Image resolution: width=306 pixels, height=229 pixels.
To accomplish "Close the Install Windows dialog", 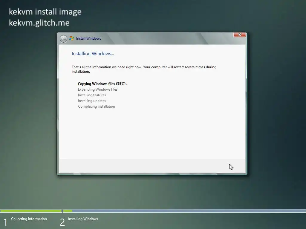I will [x=240, y=35].
